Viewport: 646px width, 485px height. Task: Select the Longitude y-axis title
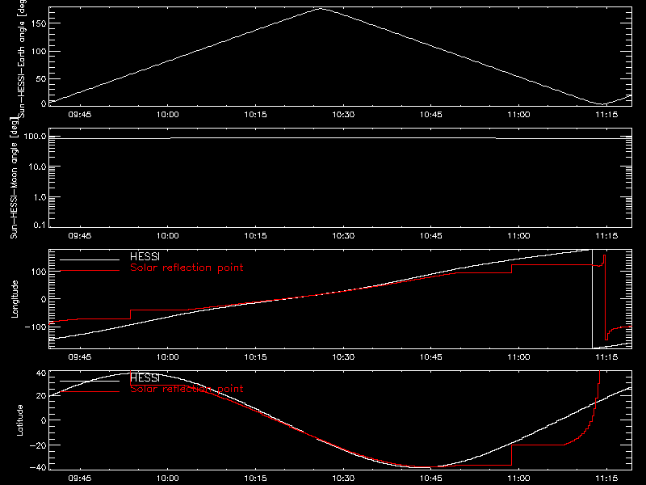[15, 299]
